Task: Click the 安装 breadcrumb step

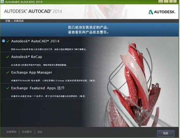Action: click(8, 21)
